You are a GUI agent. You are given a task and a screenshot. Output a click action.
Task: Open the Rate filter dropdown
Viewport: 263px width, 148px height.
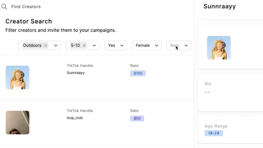[179, 45]
